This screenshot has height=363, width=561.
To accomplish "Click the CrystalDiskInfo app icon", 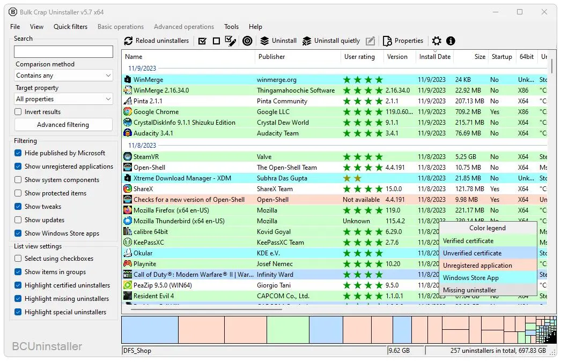I will coord(127,123).
